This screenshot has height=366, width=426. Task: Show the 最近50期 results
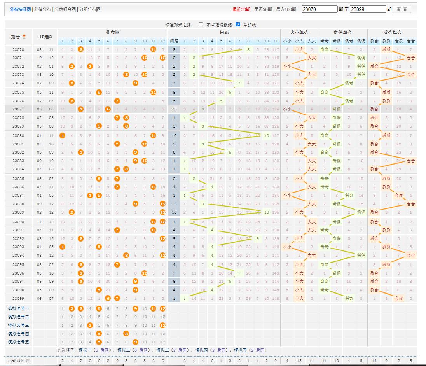263,9
